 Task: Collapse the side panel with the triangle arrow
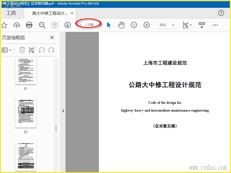(63, 111)
